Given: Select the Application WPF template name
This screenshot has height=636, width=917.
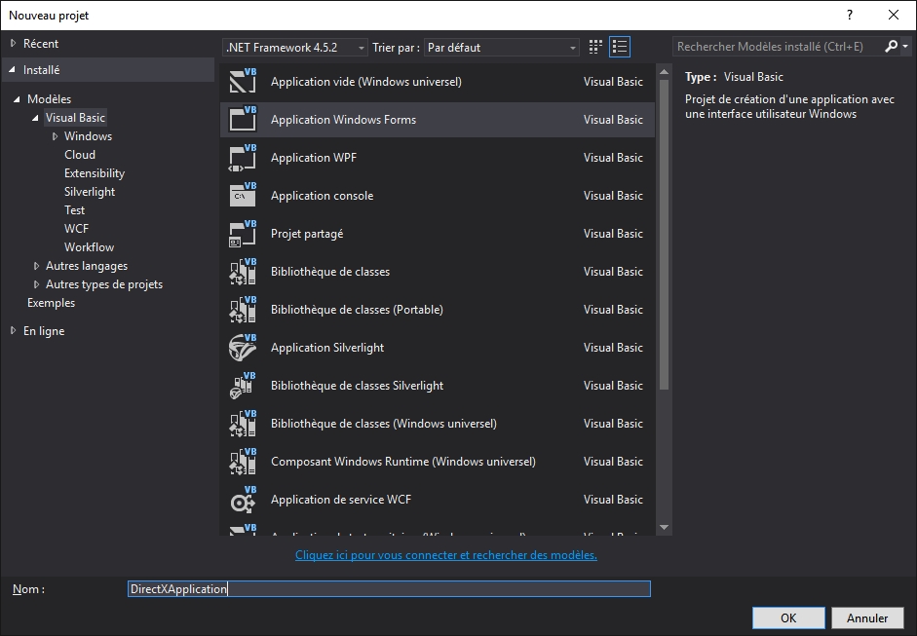Looking at the screenshot, I should point(314,157).
